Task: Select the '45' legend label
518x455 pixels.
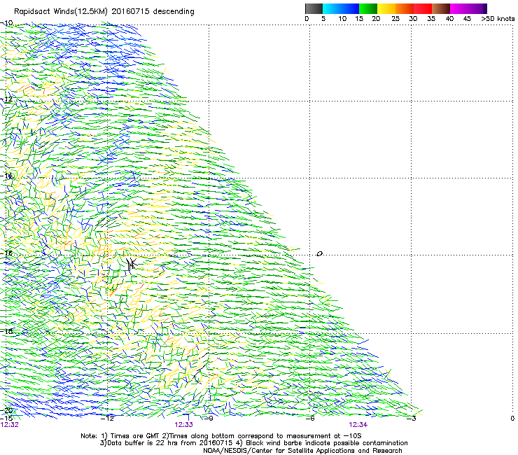Action: tap(467, 19)
